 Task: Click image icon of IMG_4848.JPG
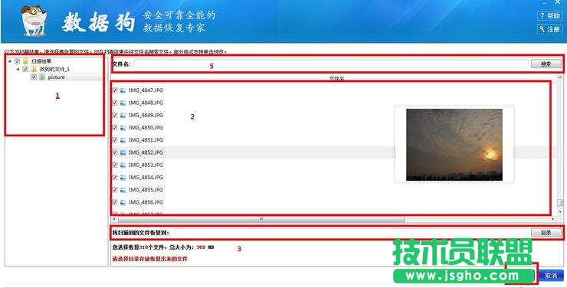tap(123, 103)
